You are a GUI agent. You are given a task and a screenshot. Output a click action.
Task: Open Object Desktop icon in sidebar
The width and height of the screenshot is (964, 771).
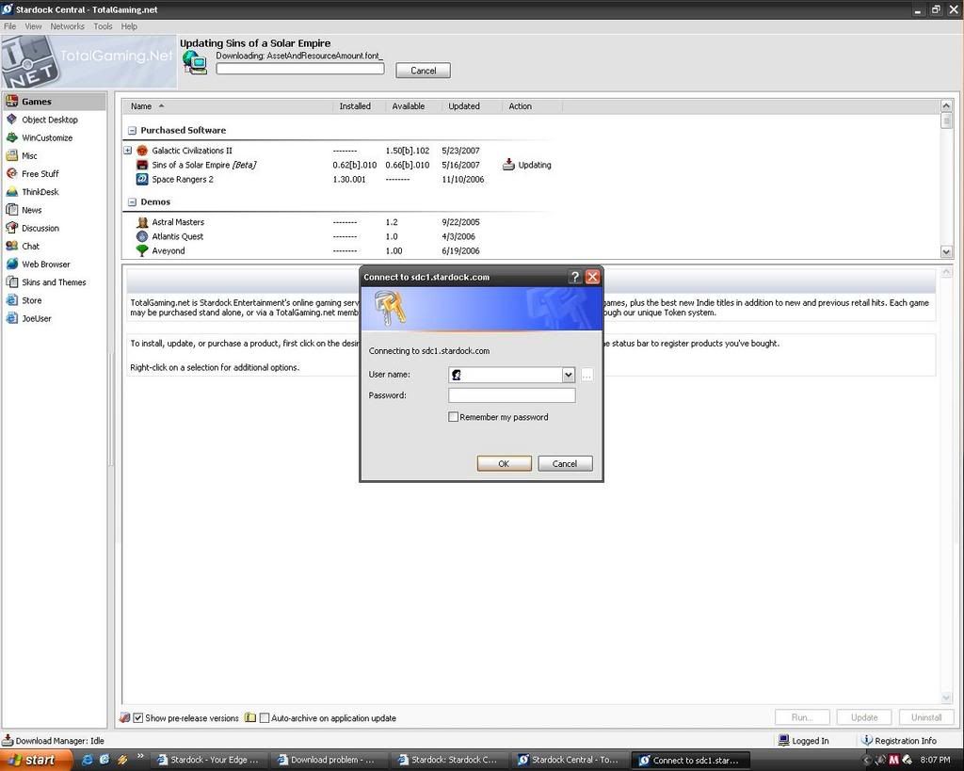coord(11,120)
